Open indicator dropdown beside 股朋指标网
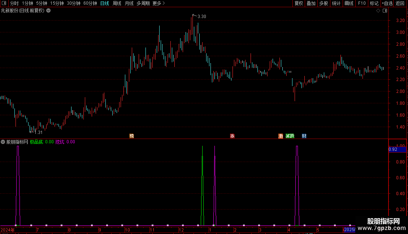 (3, 142)
